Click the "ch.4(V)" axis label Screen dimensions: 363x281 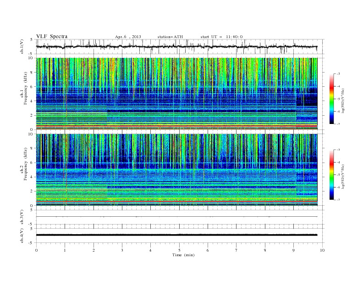22,236
